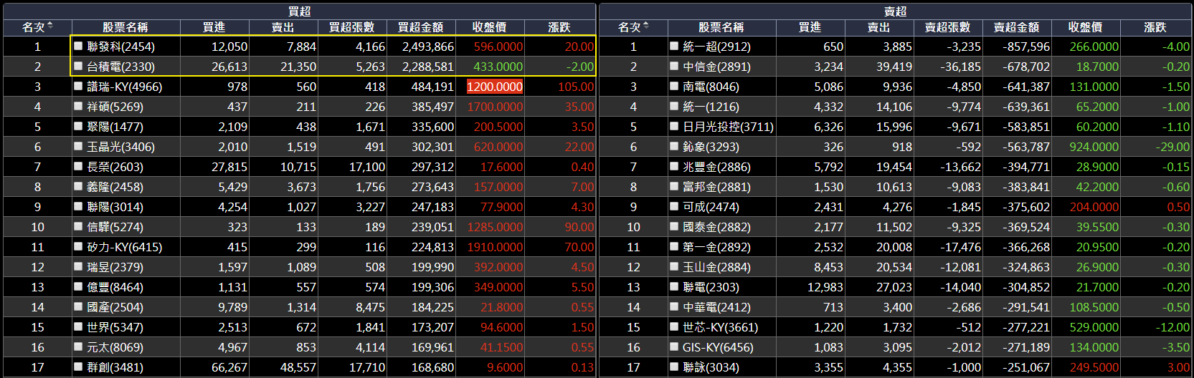Open stock 聯陽(3014)
The width and height of the screenshot is (1194, 378).
(x=115, y=207)
